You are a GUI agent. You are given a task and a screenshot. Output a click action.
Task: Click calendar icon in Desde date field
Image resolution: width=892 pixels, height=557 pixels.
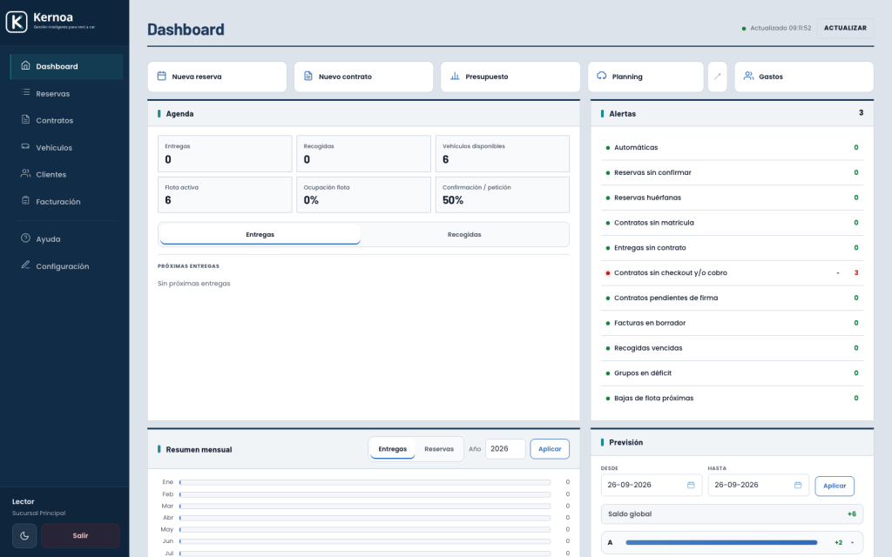pos(691,485)
